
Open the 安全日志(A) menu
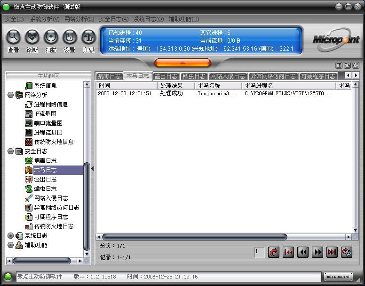coord(114,19)
